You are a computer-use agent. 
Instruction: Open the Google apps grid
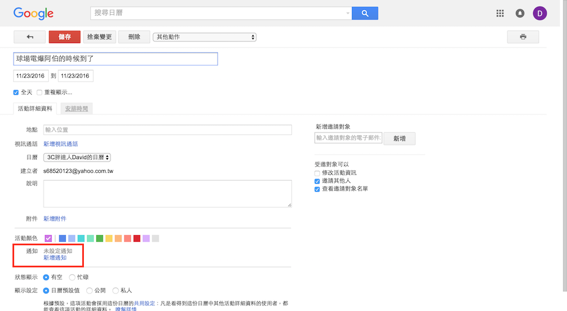[x=500, y=14]
